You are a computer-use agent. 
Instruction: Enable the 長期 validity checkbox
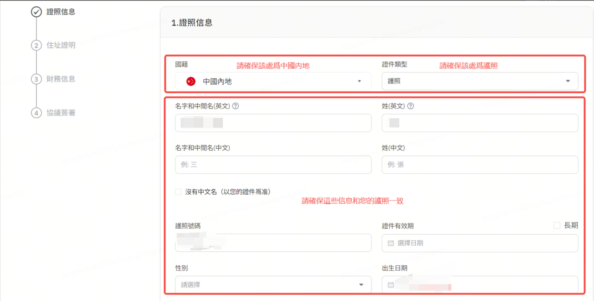[557, 225]
